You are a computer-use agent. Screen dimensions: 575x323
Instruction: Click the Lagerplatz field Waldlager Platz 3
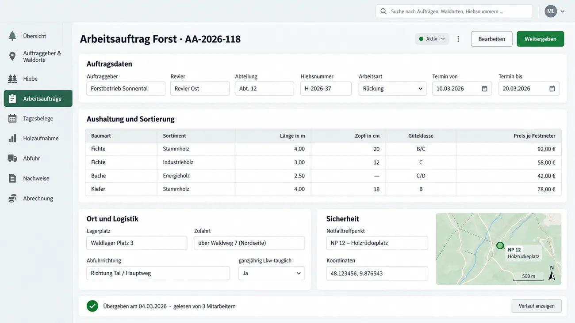(x=137, y=243)
